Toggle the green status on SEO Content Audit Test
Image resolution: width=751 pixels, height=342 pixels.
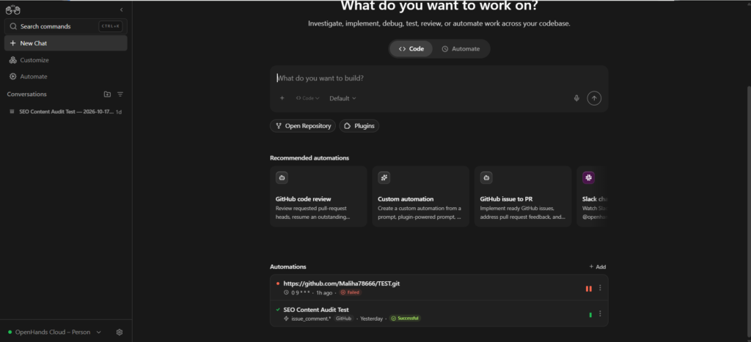pos(590,315)
